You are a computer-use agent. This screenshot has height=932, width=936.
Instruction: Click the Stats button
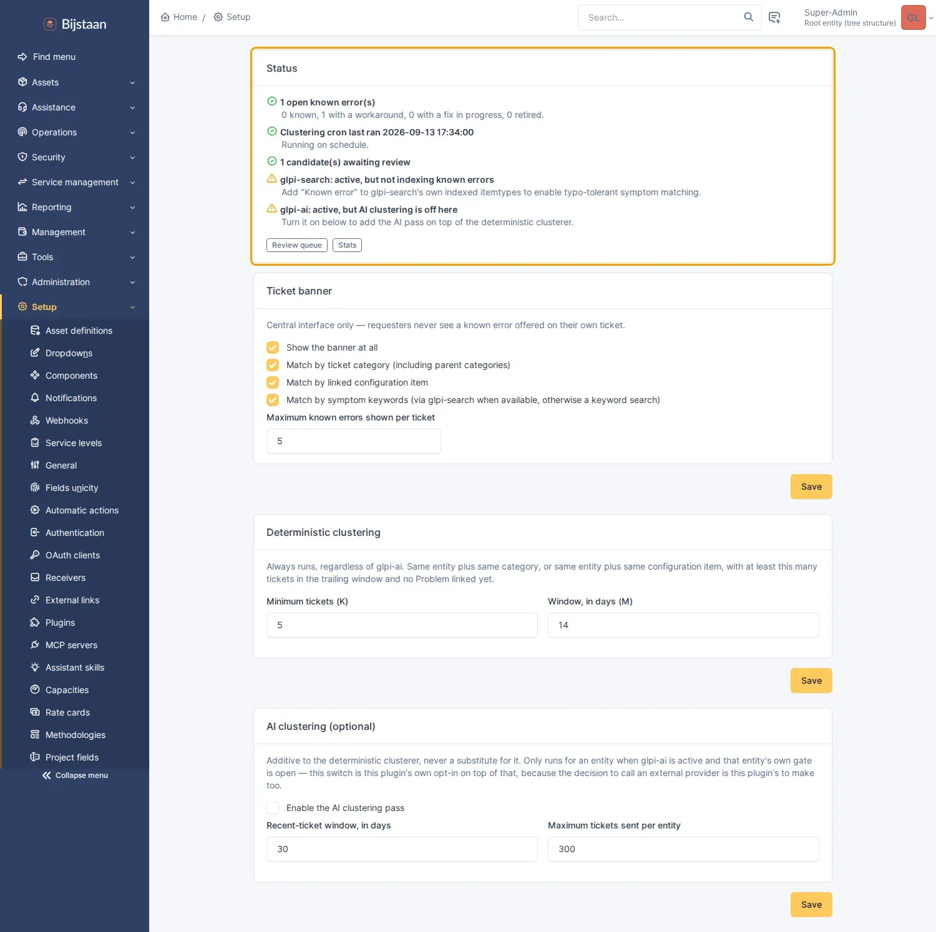[x=347, y=245]
